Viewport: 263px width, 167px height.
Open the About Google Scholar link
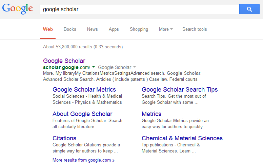pos(82,114)
